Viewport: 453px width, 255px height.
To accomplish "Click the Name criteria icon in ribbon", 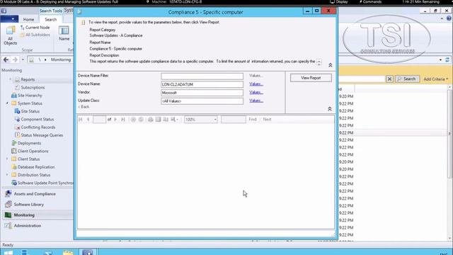I will click(x=64, y=33).
